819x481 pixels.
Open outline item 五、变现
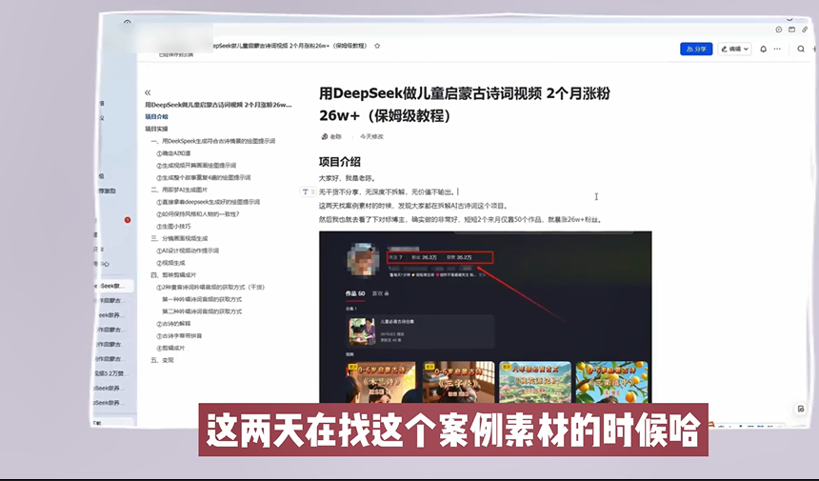(162, 360)
